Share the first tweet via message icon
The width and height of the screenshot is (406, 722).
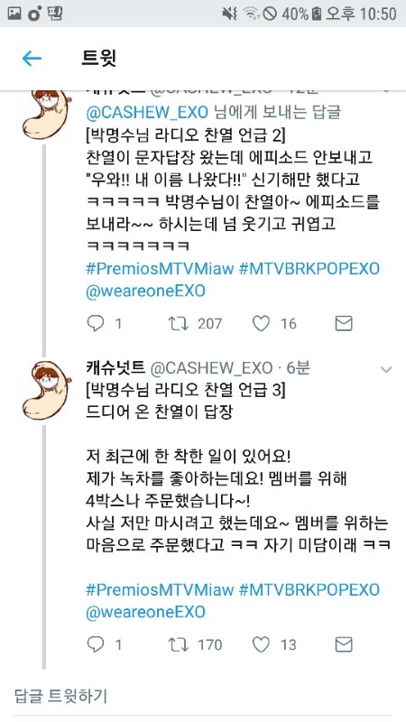click(344, 324)
